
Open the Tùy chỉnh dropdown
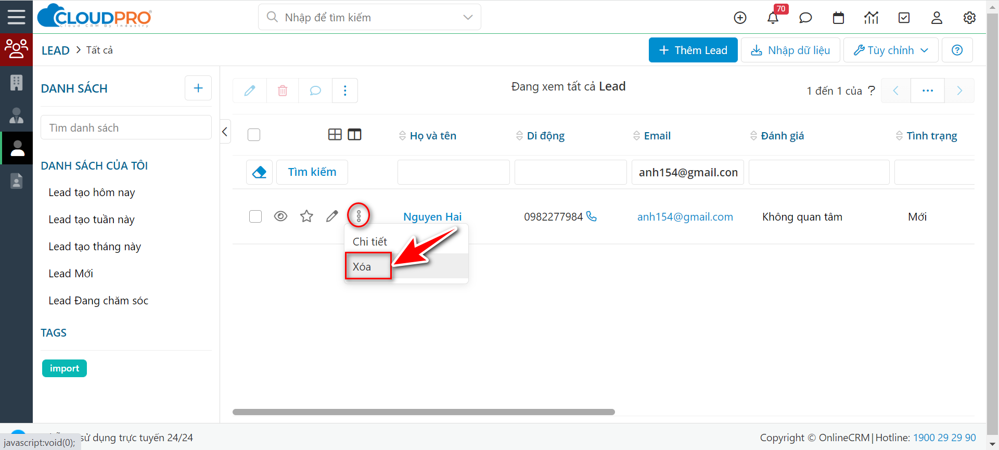click(x=891, y=50)
